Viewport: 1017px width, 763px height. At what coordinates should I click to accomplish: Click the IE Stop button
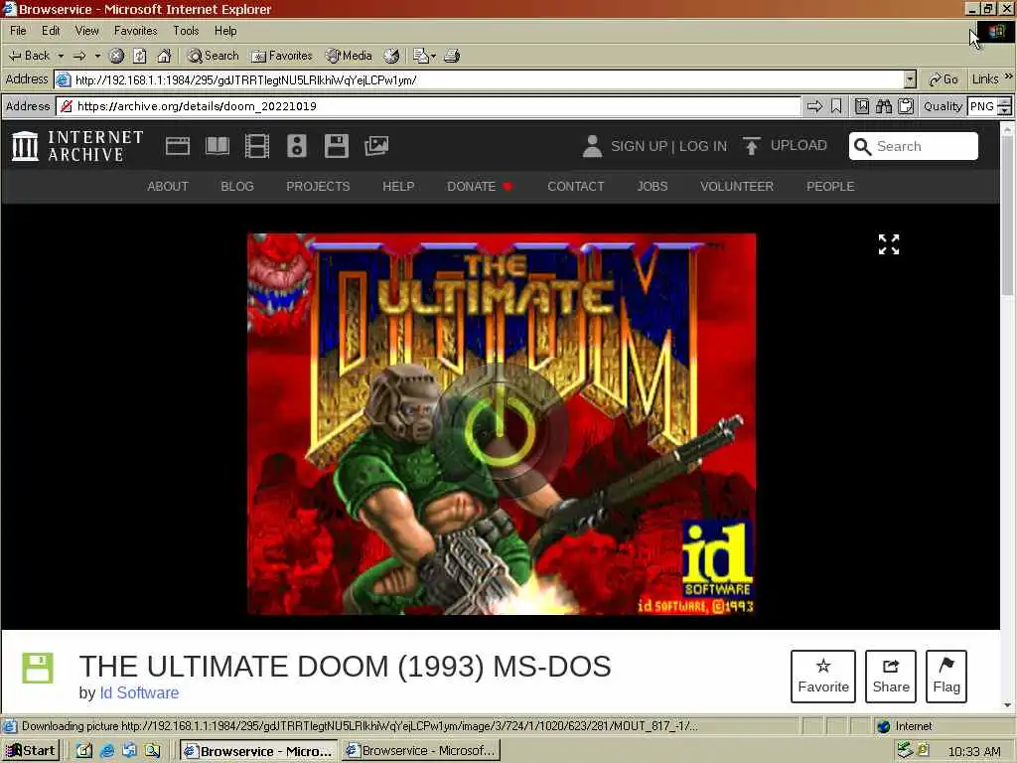[x=117, y=56]
